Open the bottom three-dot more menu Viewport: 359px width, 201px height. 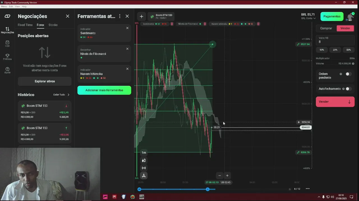tap(308, 189)
